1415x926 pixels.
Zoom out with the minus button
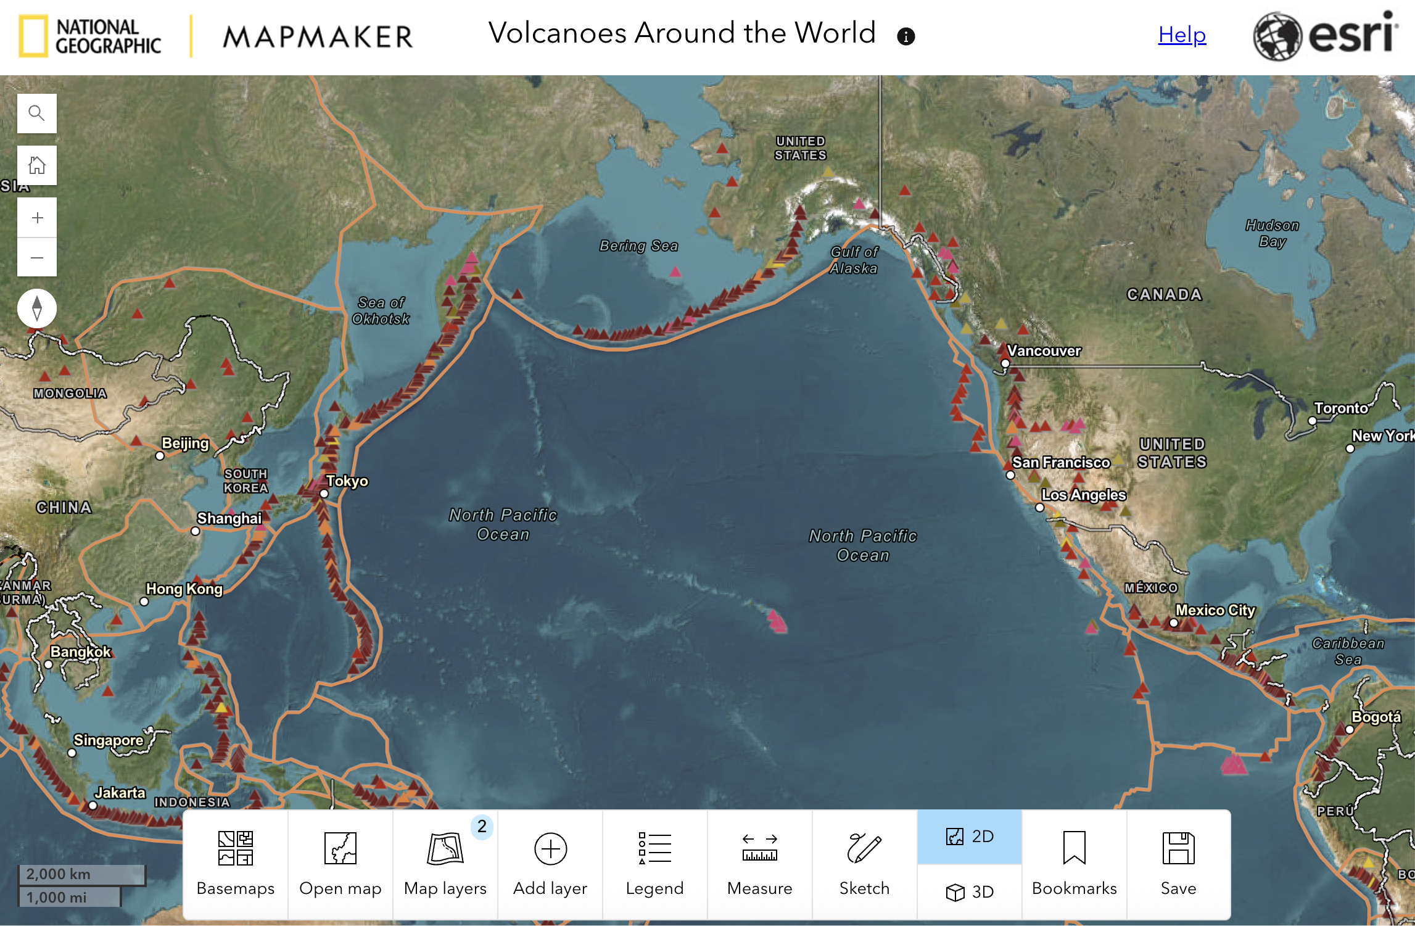coord(37,257)
